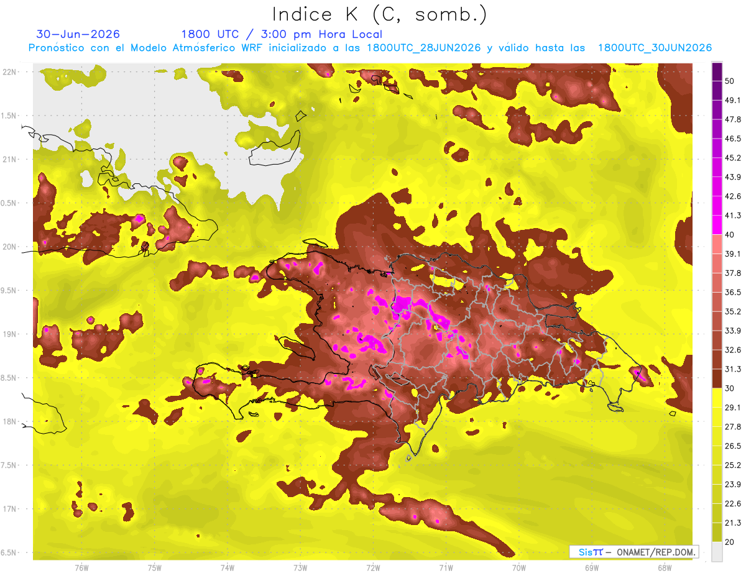Click the legend value "35.2"

733,311
